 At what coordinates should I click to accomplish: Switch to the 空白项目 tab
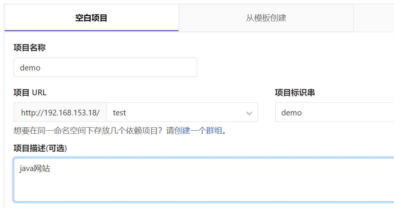point(91,18)
